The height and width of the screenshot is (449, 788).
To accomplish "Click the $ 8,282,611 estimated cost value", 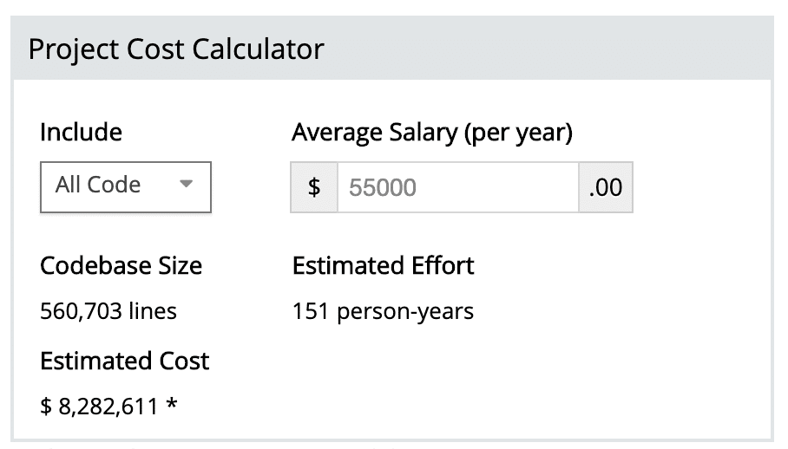I will click(100, 406).
